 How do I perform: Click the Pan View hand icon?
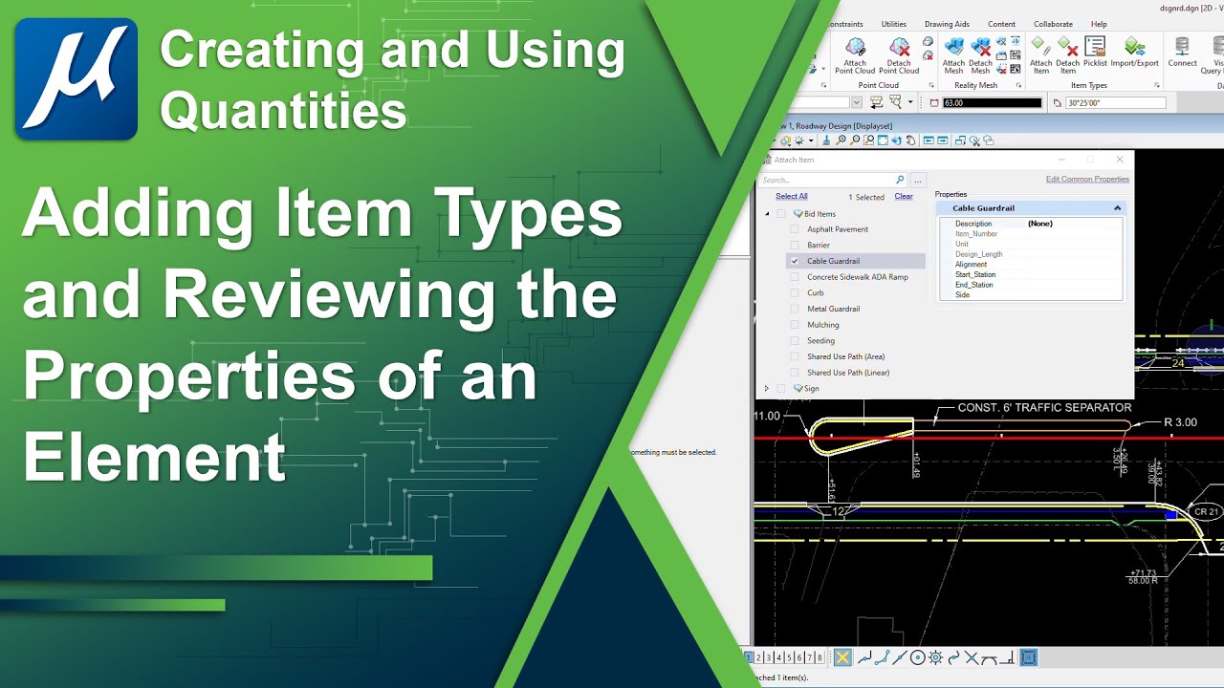(x=910, y=140)
